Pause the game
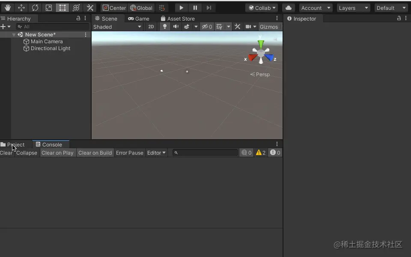This screenshot has width=411, height=257. coord(195,8)
